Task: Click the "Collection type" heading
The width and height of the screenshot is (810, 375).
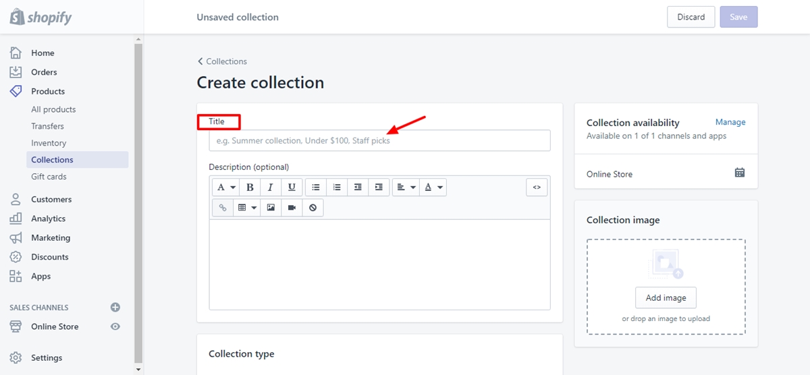Action: pyautogui.click(x=242, y=354)
